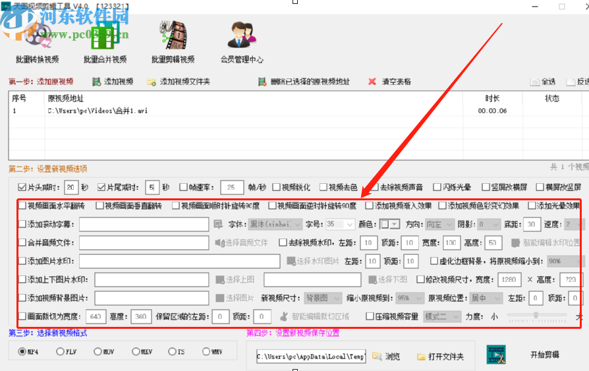
Task: Click the 智能编辑水印位置 icon
Action: pos(515,243)
